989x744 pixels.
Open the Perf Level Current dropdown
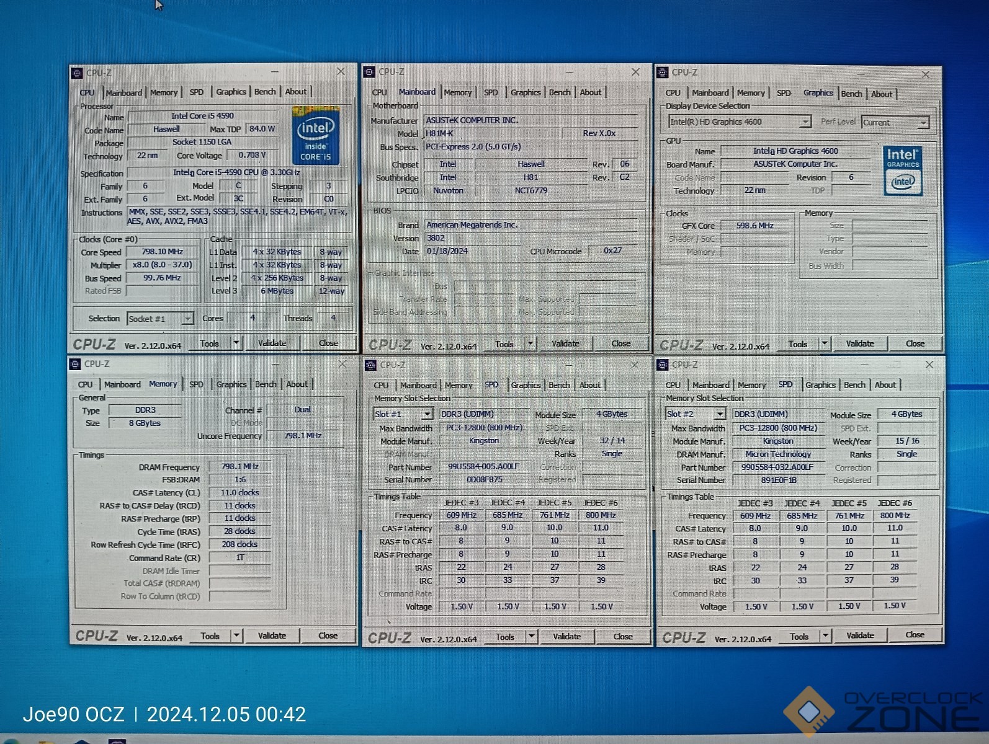click(895, 123)
